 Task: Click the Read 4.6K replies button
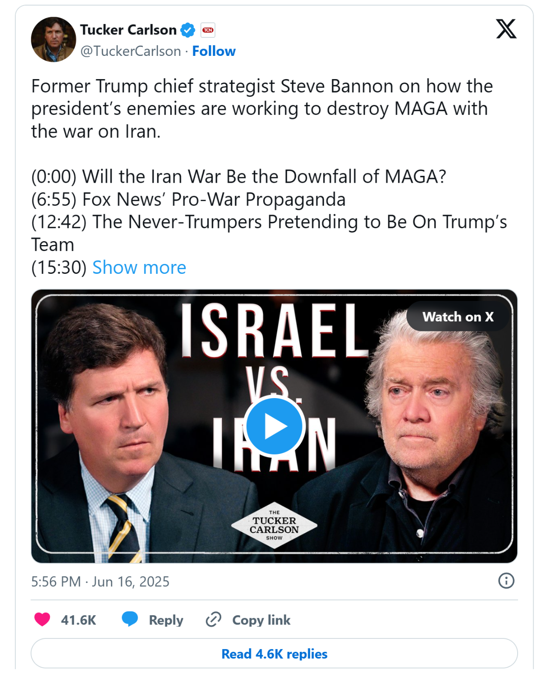(274, 653)
